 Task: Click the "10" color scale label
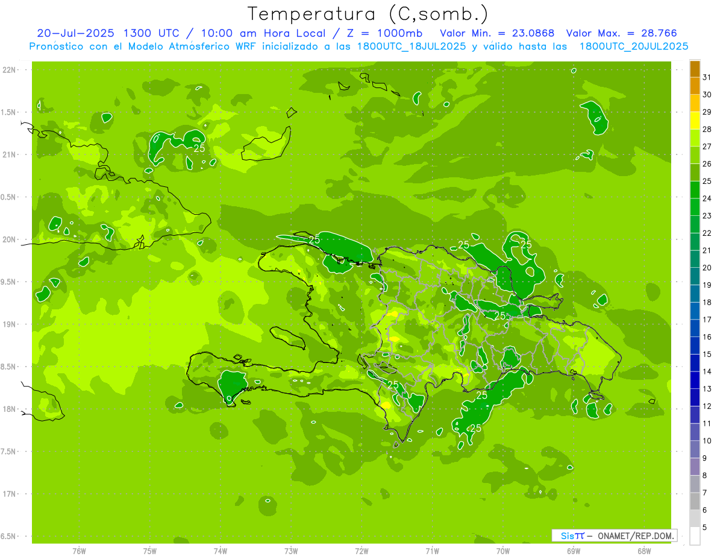click(707, 441)
